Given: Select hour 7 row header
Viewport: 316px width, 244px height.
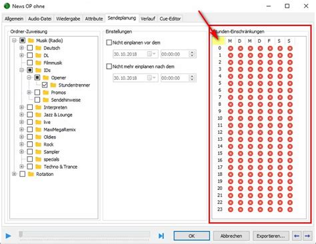Looking at the screenshot, I should [x=219, y=97].
